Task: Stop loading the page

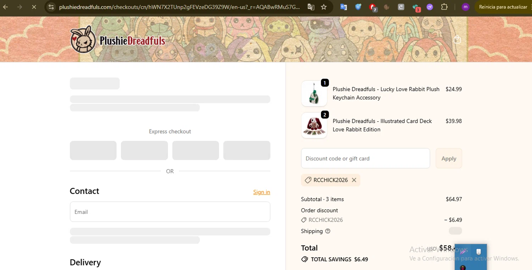Action: coord(34,7)
